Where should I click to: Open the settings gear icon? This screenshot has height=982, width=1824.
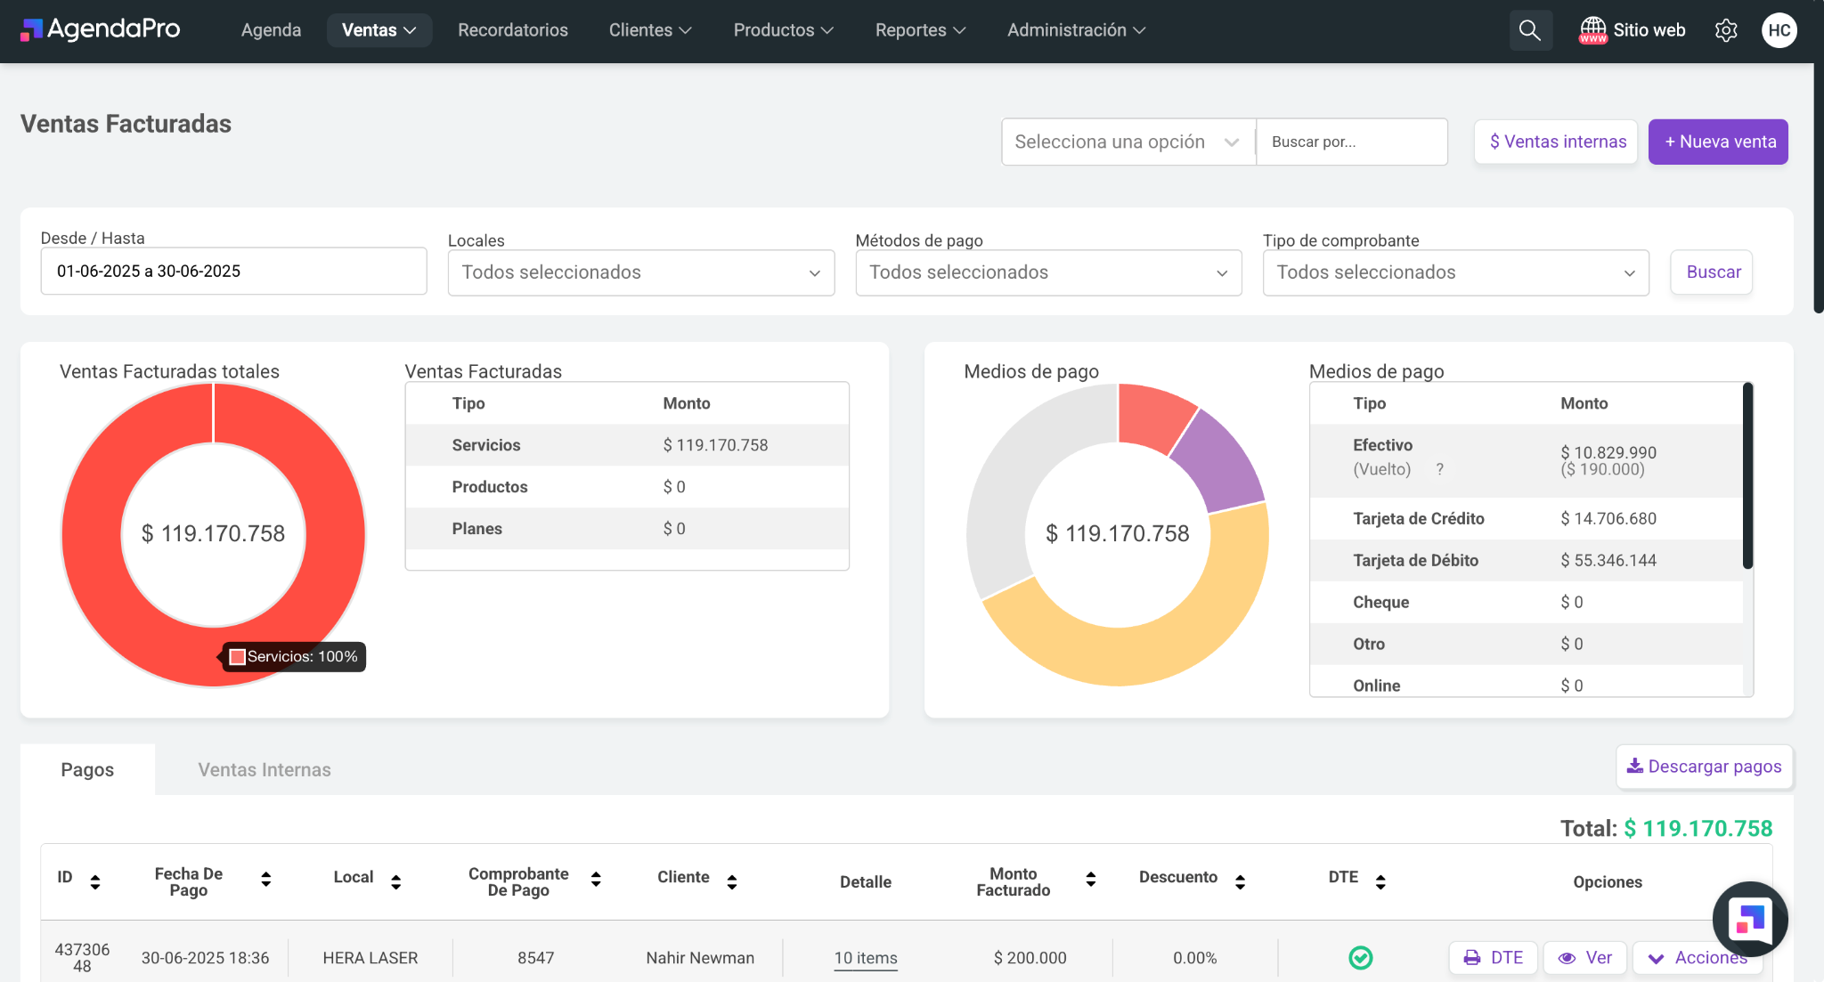pyautogui.click(x=1726, y=30)
